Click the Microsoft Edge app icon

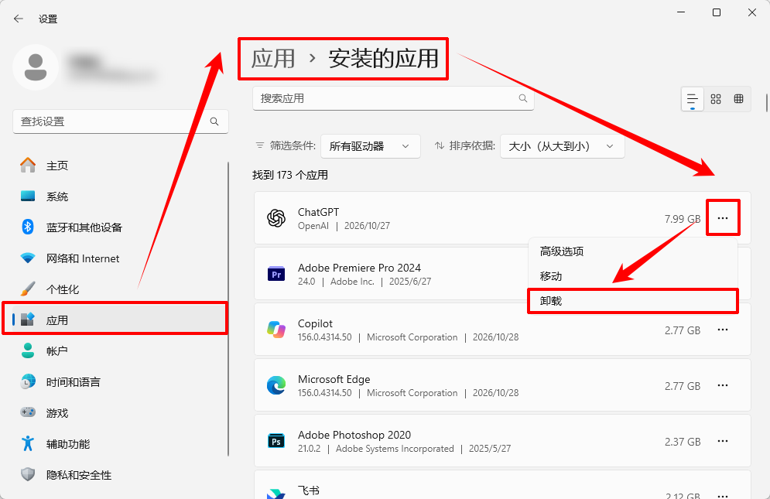tap(276, 385)
